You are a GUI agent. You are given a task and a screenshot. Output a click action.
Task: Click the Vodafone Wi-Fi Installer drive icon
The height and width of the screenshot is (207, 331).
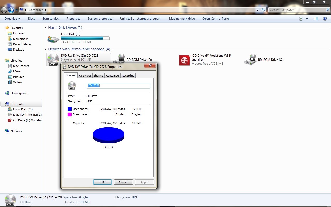[x=184, y=60]
